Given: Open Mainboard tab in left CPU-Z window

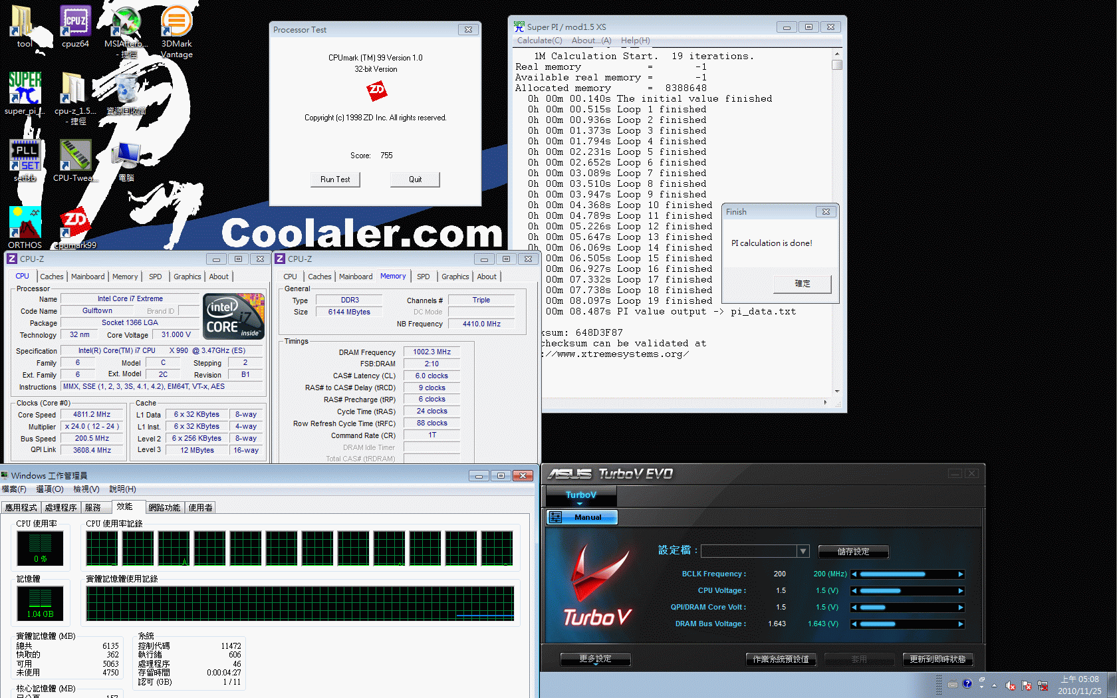Looking at the screenshot, I should pos(88,277).
